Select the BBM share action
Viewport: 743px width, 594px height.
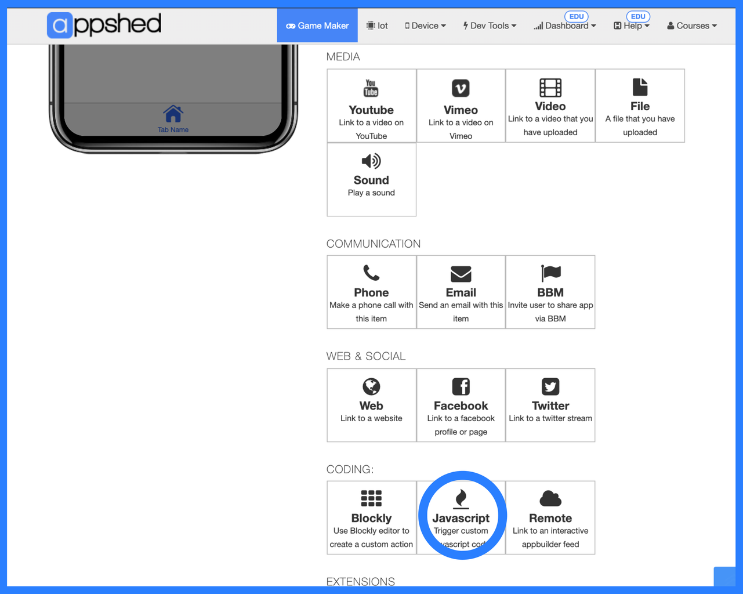pos(550,290)
